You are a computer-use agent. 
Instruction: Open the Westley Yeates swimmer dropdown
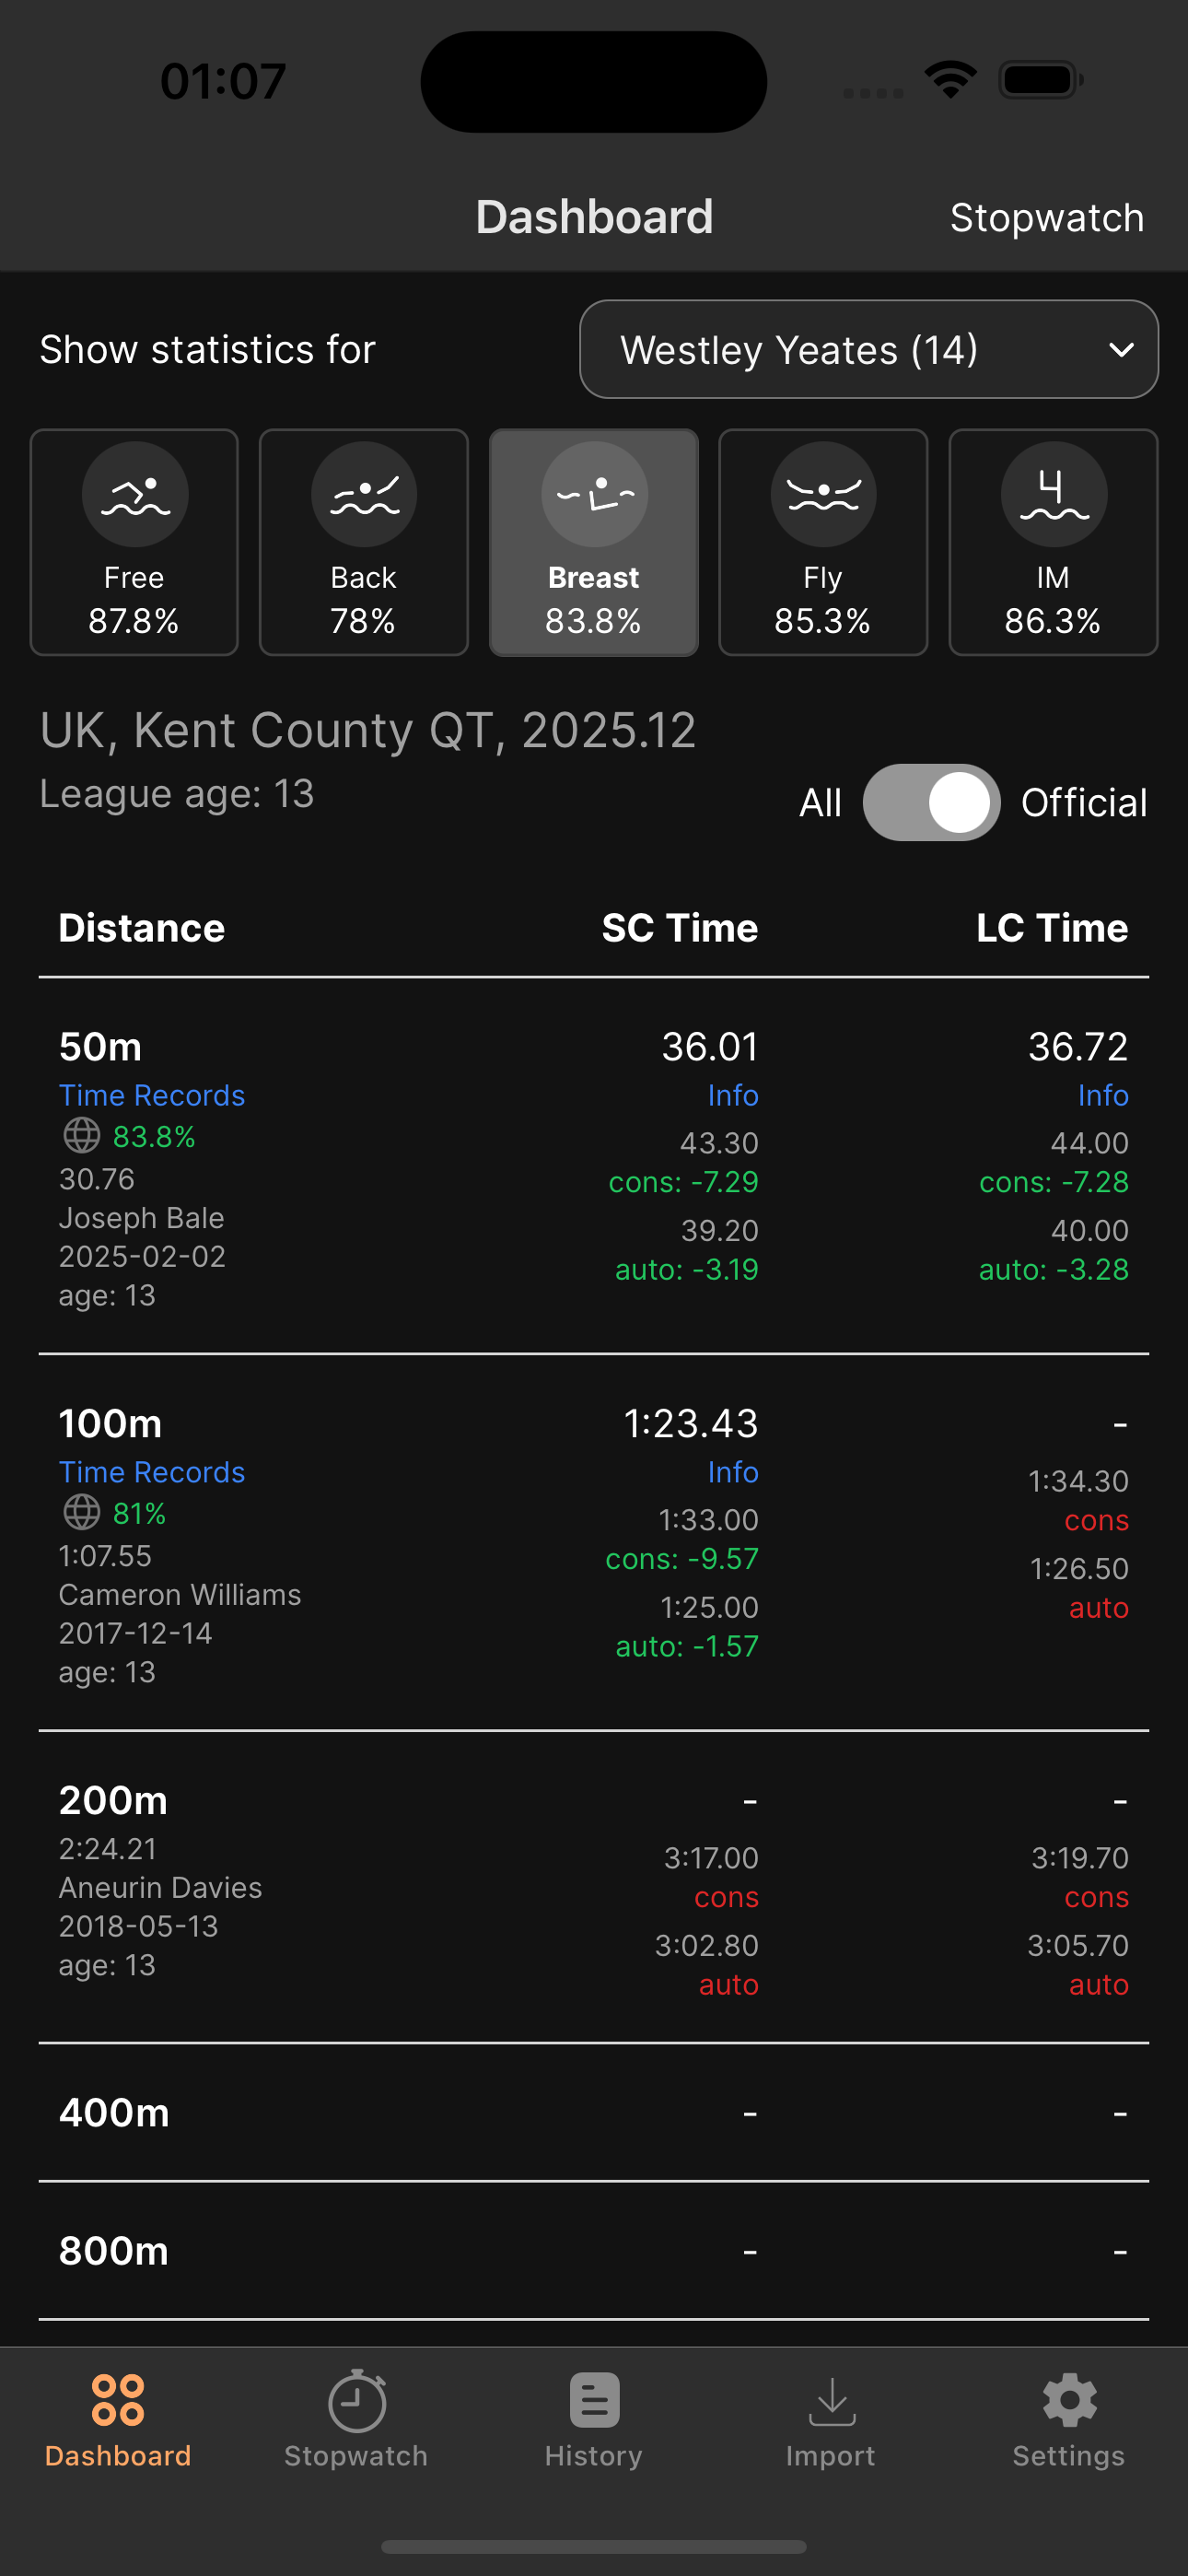869,349
